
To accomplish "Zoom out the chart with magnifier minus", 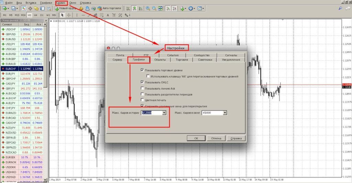I will pyautogui.click(x=154, y=8).
